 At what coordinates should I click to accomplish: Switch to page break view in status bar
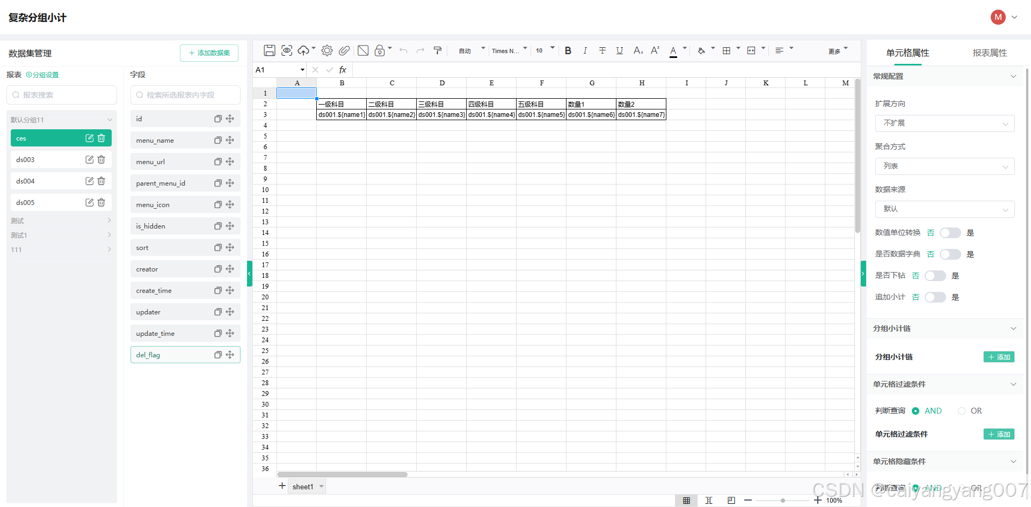(x=709, y=500)
